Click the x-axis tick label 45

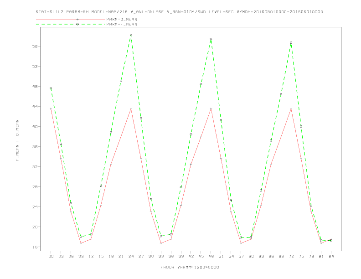(x=201, y=256)
